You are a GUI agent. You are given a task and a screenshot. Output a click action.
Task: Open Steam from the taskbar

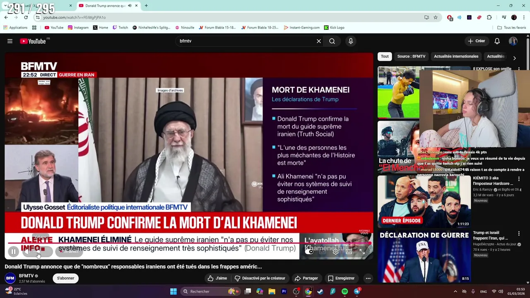pyautogui.click(x=320, y=291)
